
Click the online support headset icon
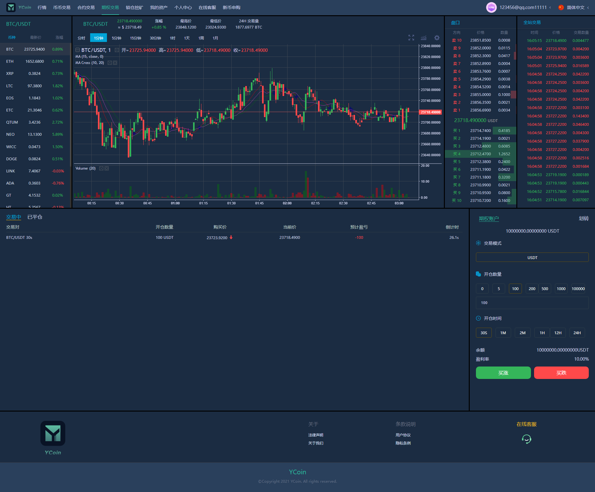[x=526, y=439]
